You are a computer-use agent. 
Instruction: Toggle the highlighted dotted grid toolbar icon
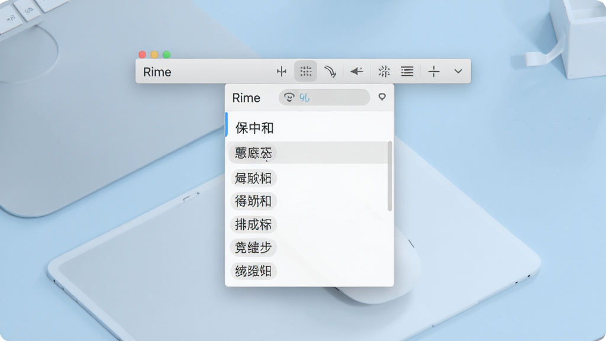tap(306, 71)
